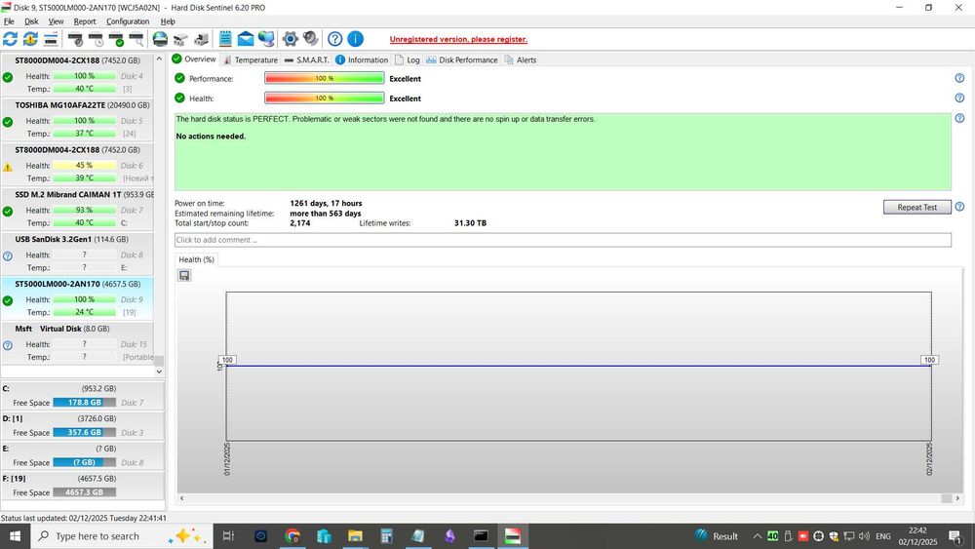Click the chart scrollbar left arrow

181,498
